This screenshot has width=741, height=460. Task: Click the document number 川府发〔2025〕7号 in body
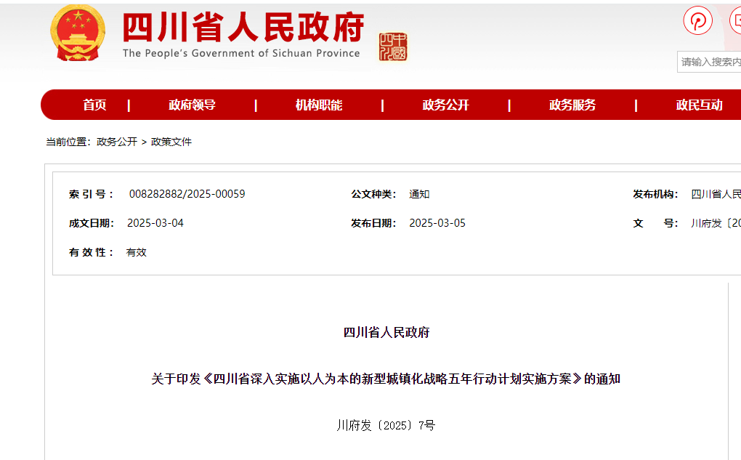(386, 425)
